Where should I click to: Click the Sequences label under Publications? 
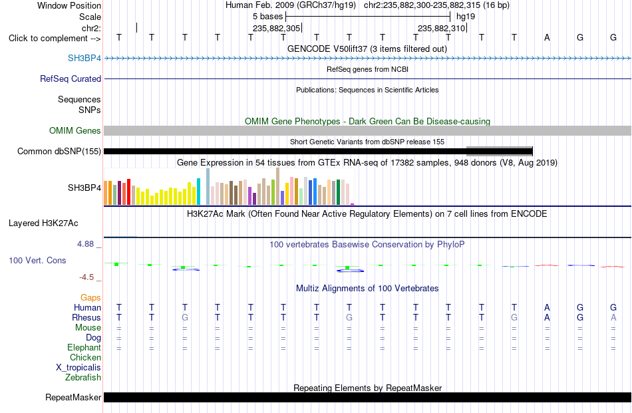point(79,99)
